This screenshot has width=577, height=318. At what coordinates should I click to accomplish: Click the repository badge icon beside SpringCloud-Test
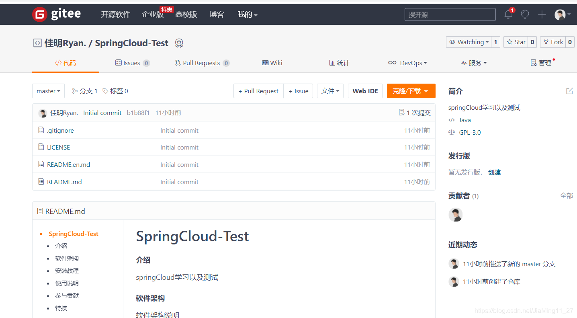[179, 43]
